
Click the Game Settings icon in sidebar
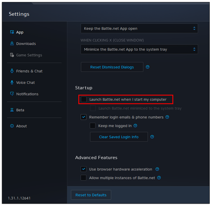[x=12, y=55]
